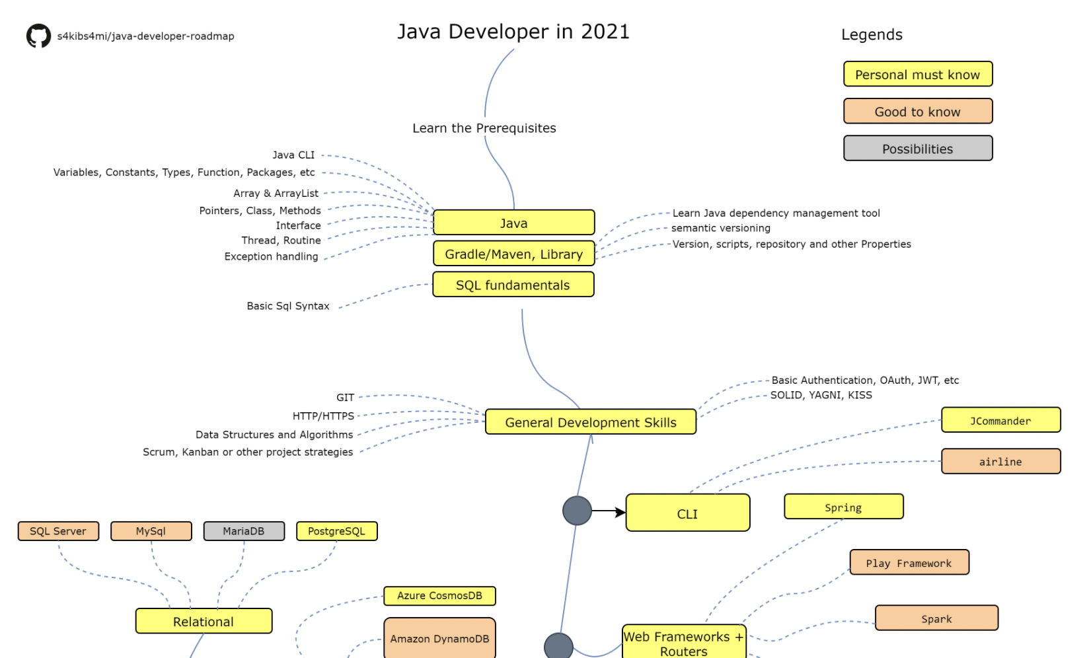This screenshot has height=658, width=1085.
Task: Select the MariaDB node
Action: [244, 531]
